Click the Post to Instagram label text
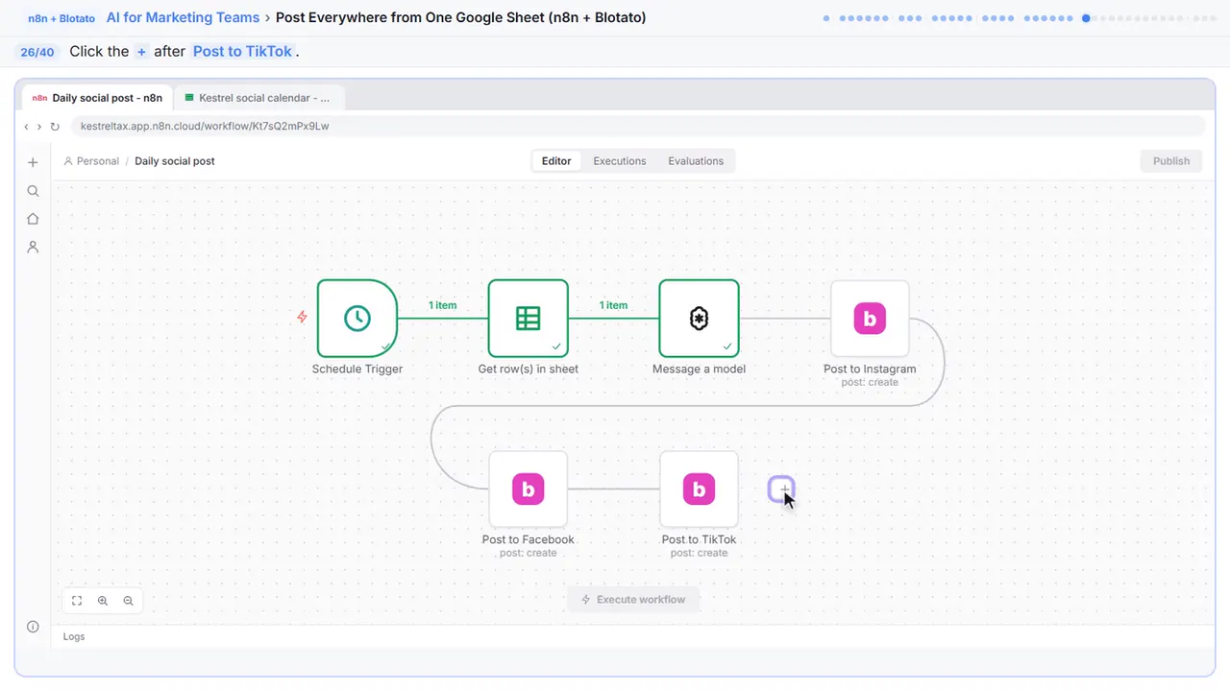 [x=870, y=369]
